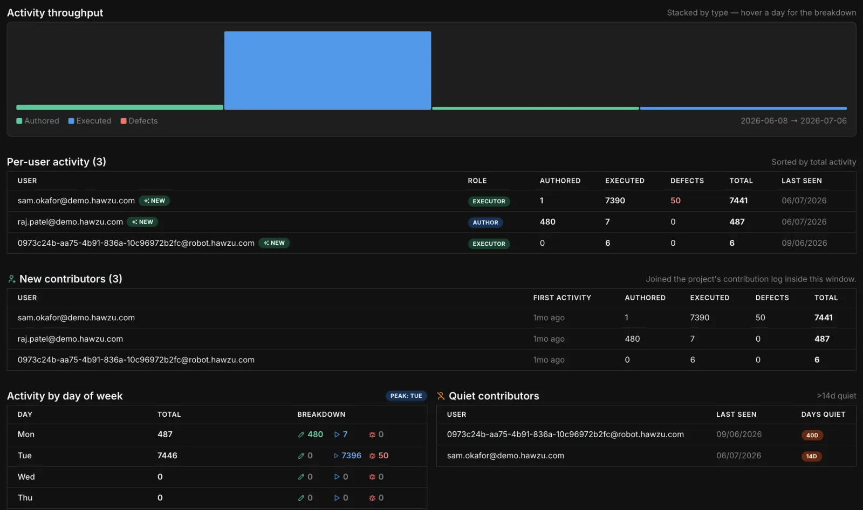The image size is (863, 510).
Task: Click the ROLE column header
Action: pos(477,181)
